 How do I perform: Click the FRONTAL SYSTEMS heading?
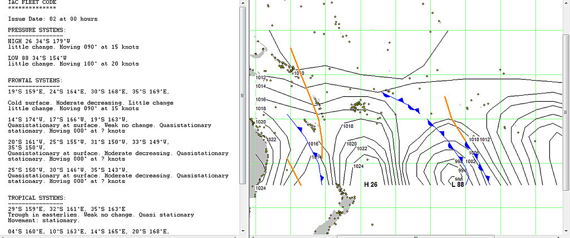pos(35,80)
